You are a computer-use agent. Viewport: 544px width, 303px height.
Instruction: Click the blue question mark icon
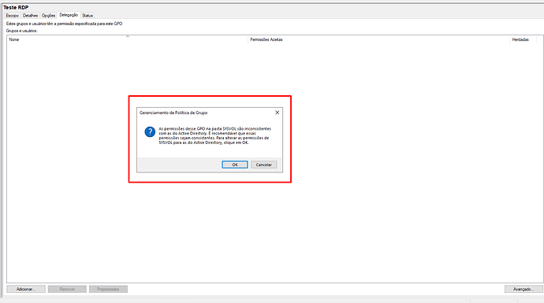[150, 132]
